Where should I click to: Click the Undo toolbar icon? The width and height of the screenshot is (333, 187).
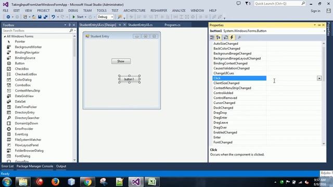[53, 17]
